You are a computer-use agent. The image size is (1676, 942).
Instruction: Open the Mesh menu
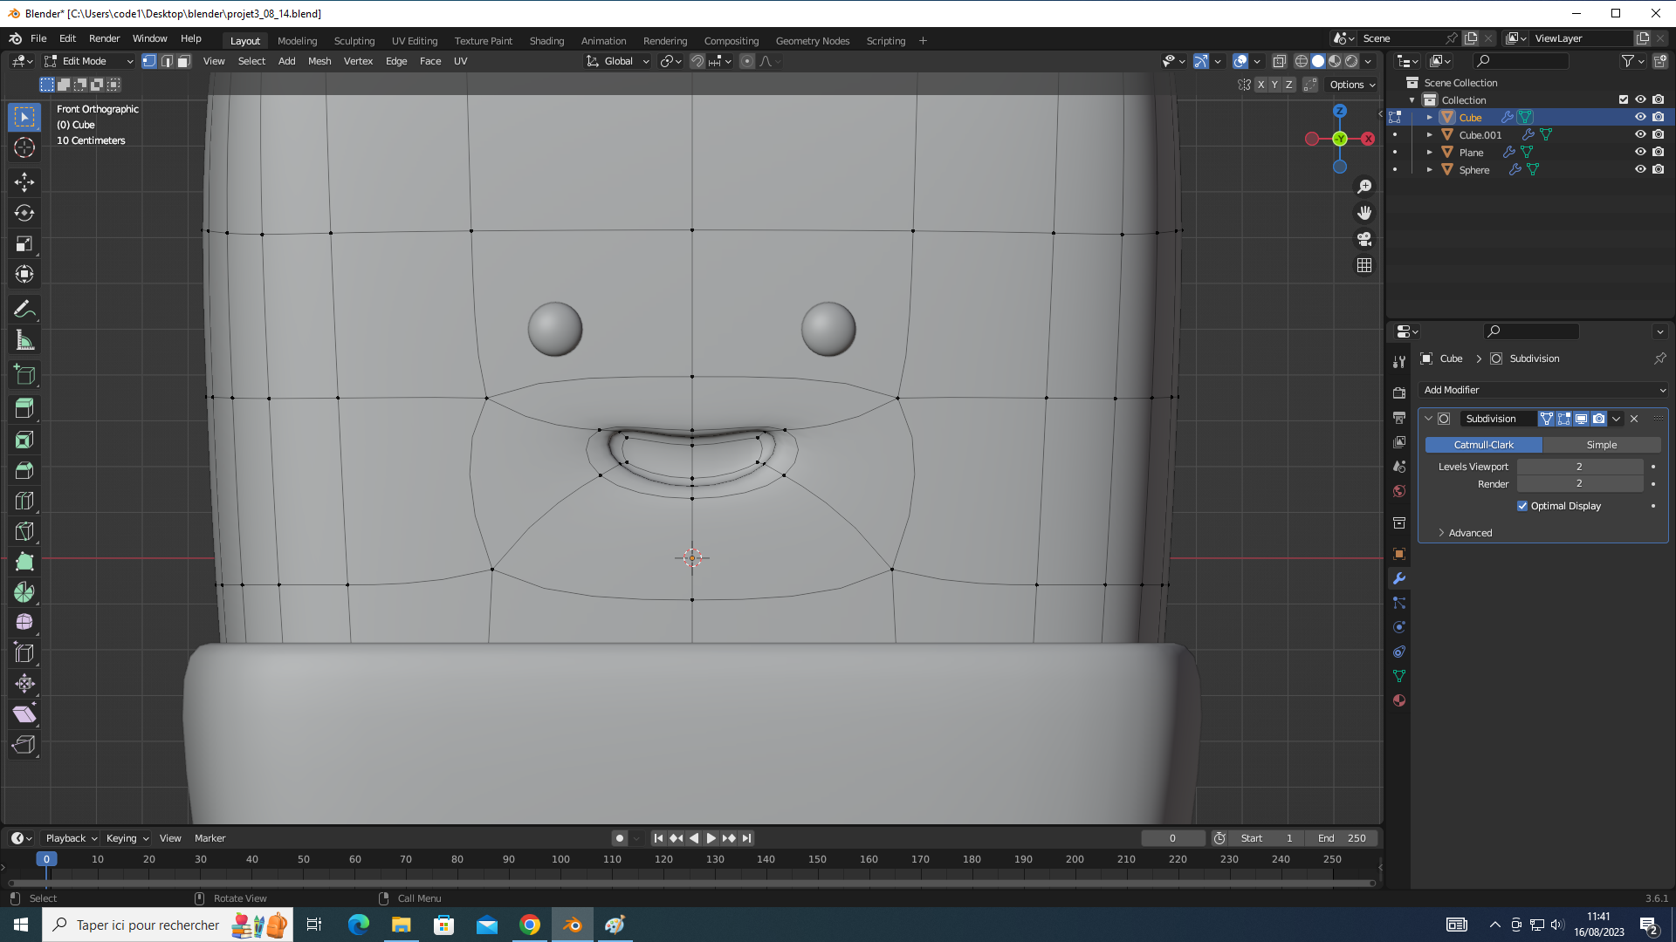pos(319,61)
